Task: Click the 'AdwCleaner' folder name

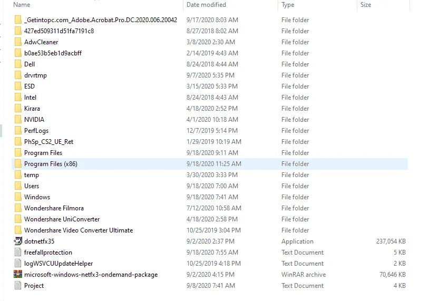Action: coord(41,42)
